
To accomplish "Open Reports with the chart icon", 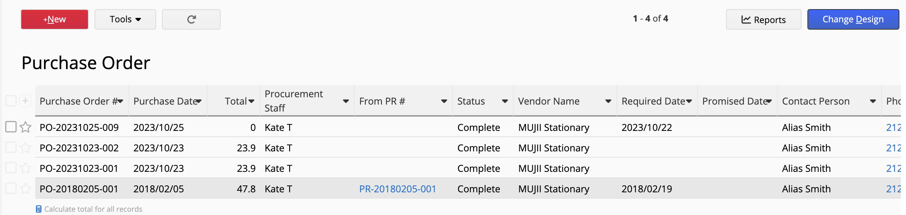I will [x=763, y=20].
